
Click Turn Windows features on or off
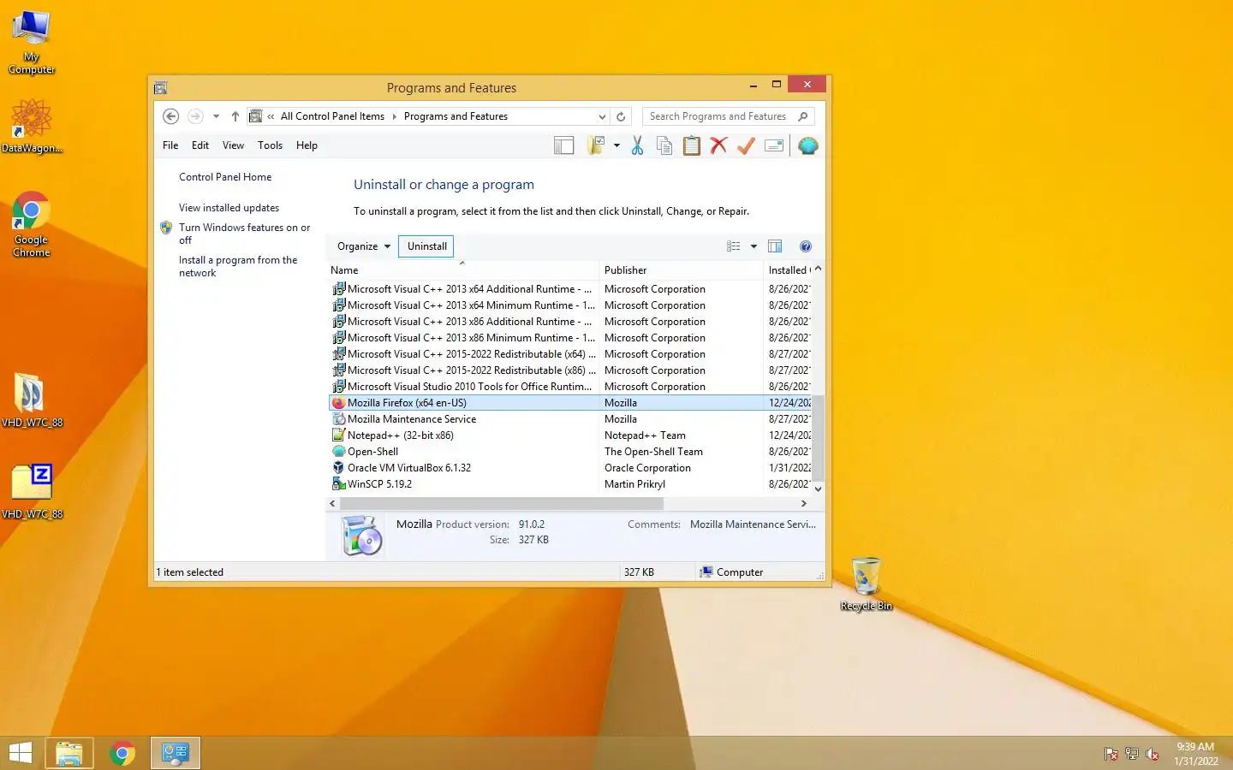244,234
